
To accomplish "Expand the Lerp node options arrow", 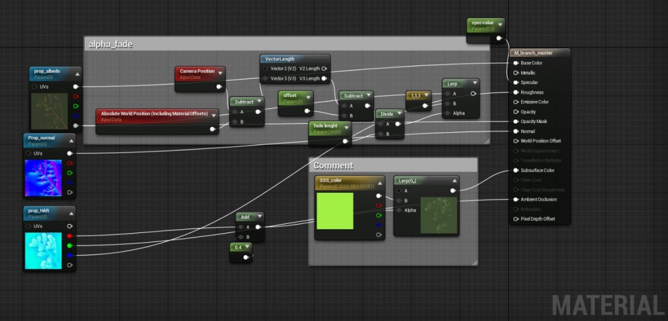I will coord(475,83).
